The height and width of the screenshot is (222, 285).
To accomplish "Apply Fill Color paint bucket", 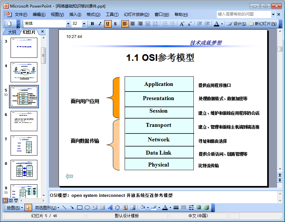I will pos(143,207).
